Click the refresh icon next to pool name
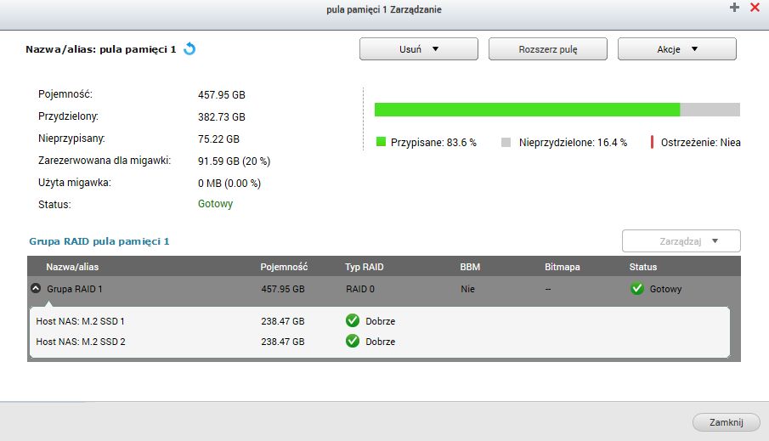 (189, 49)
